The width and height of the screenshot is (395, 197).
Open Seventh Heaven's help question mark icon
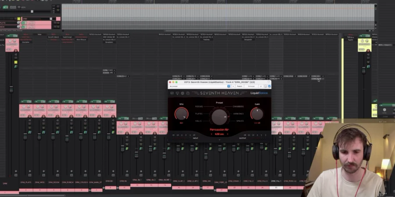pyautogui.click(x=188, y=93)
